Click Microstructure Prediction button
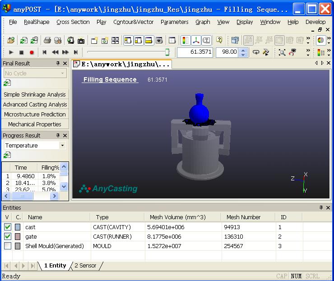 tap(35, 114)
